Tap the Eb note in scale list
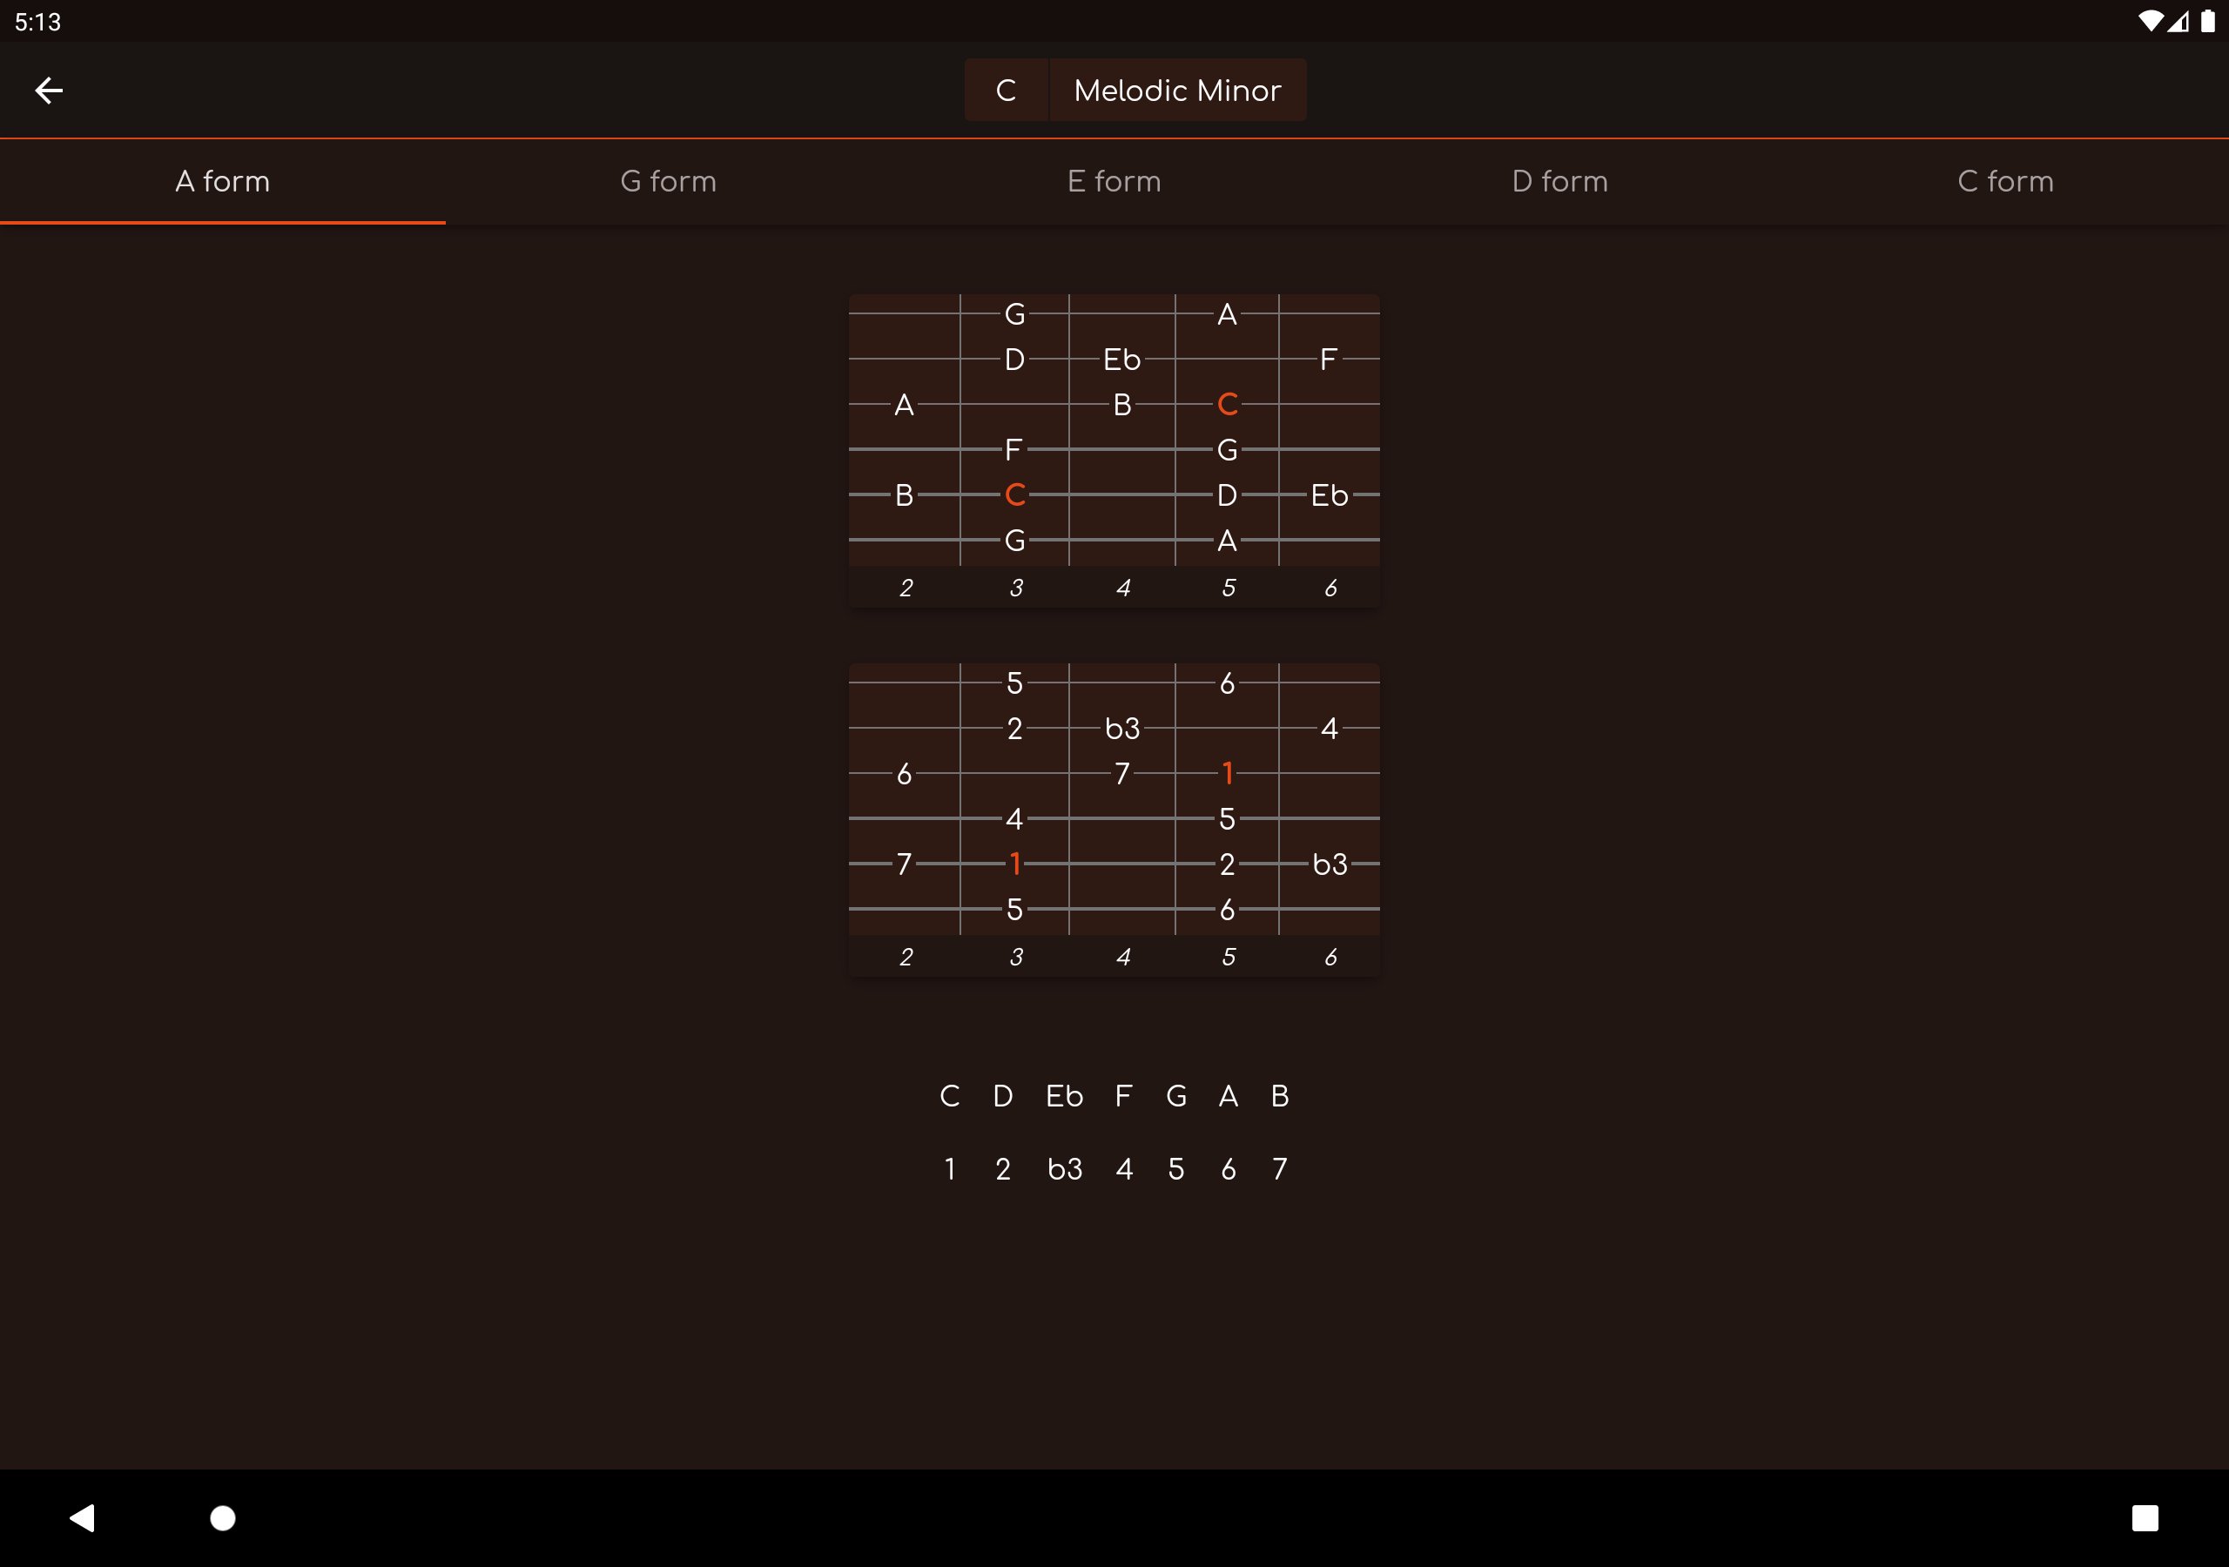The height and width of the screenshot is (1567, 2229). [x=1064, y=1096]
